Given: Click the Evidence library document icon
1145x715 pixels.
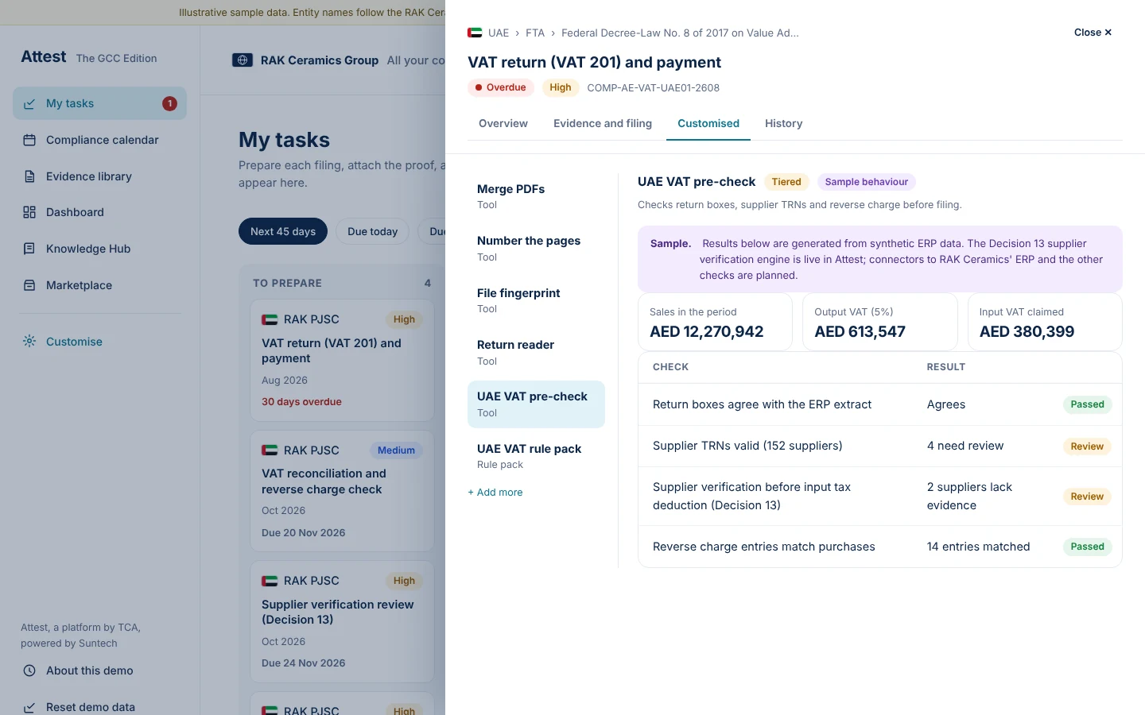Looking at the screenshot, I should point(29,176).
